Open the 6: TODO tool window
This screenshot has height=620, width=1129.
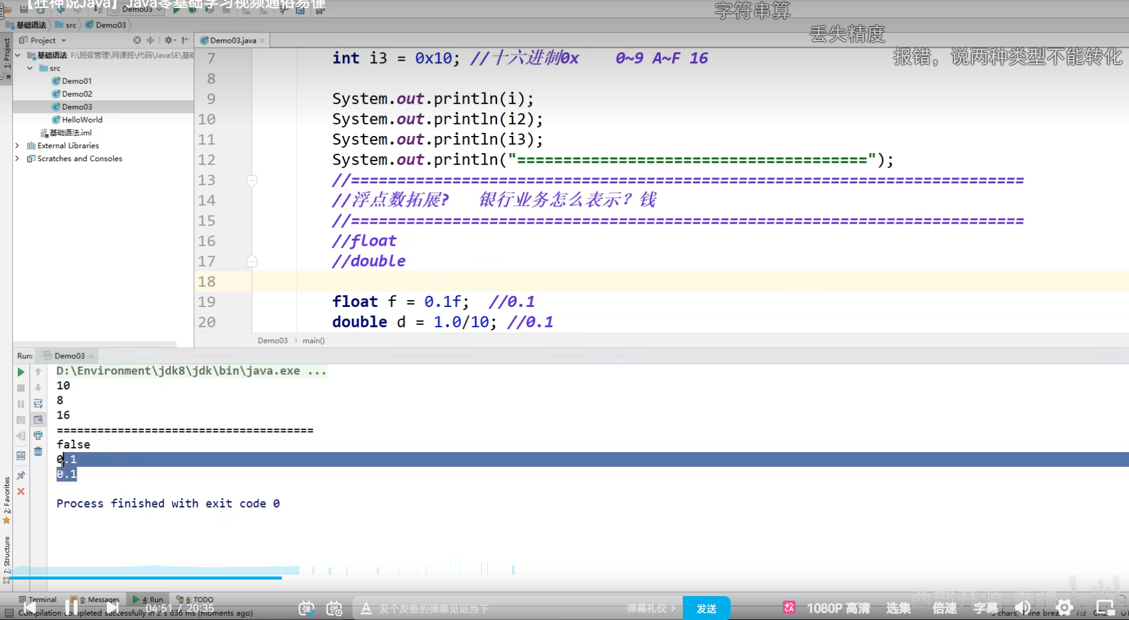[x=195, y=600]
